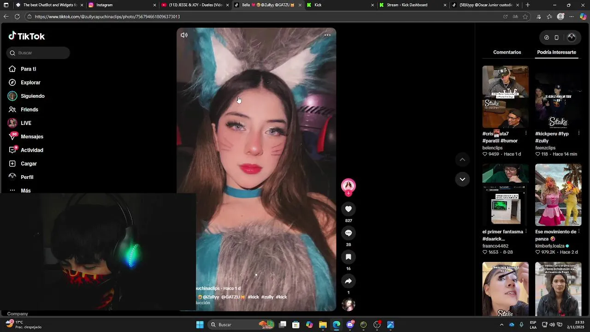590x332 pixels.
Task: Open the sound disc below the share icon
Action: [348, 305]
